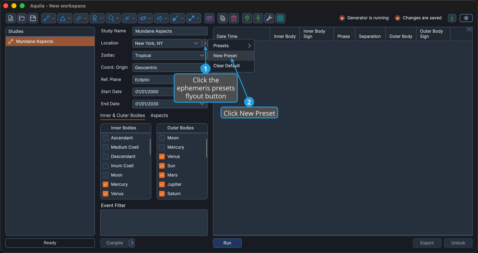
Task: Click the ephemeris presets flyout chevron
Action: 205,43
